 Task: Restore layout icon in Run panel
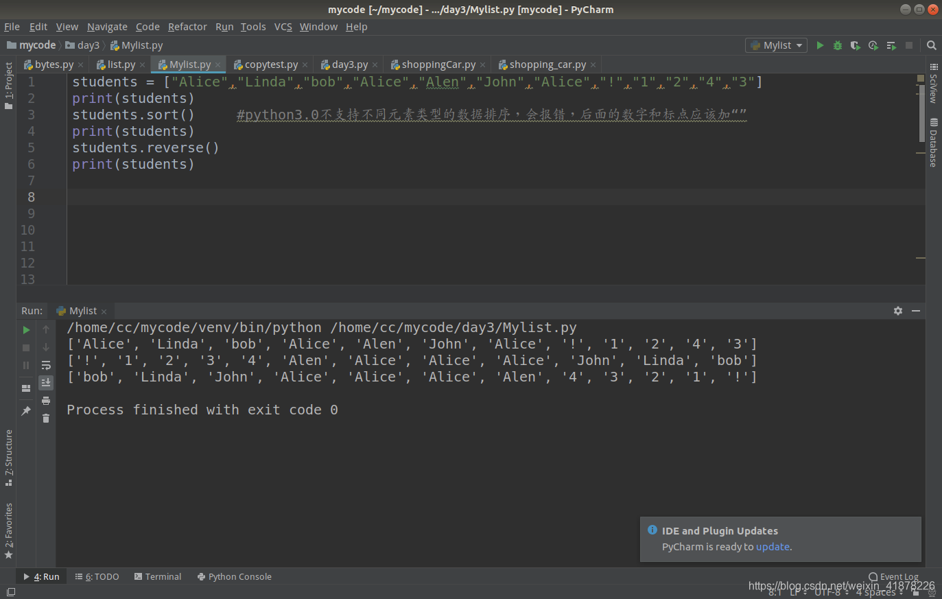(26, 388)
